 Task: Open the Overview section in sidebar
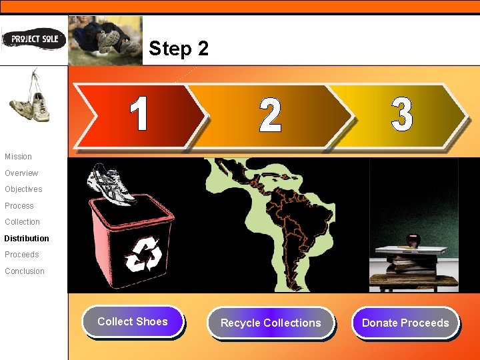click(21, 173)
